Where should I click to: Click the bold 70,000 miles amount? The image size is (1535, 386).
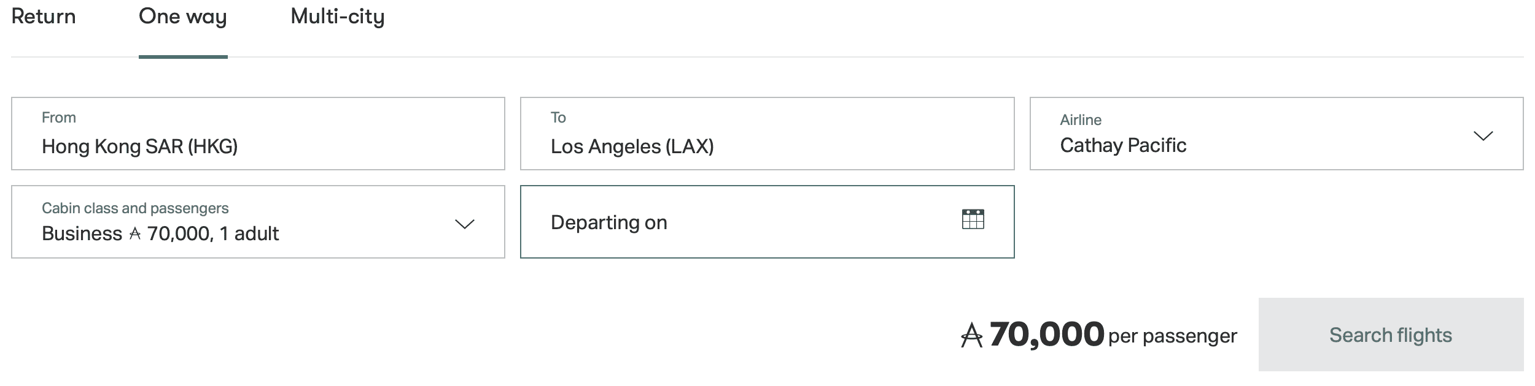coord(1046,335)
